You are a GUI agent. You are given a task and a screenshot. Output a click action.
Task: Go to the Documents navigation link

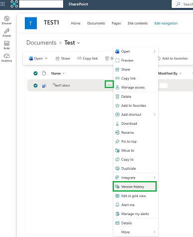click(x=96, y=23)
